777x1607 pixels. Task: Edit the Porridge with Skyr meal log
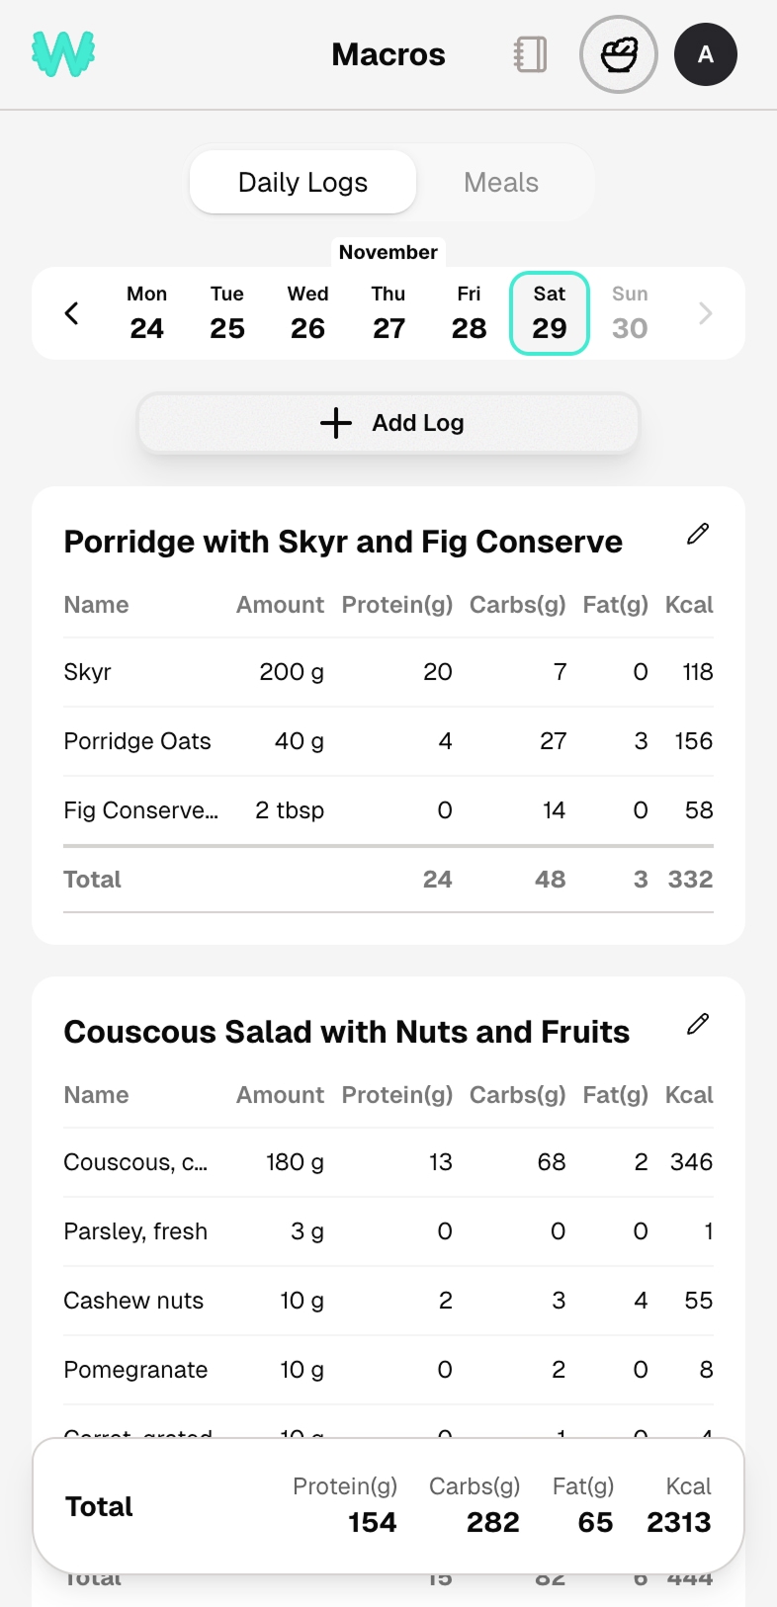click(698, 535)
